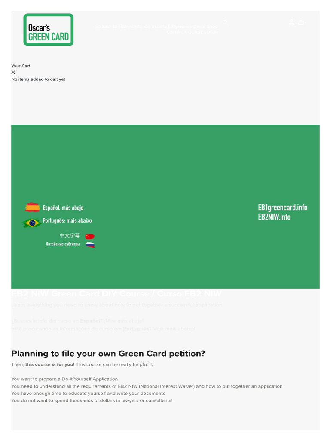The image size is (330, 440).
Task: Click the Oscar's Green Card logo
Action: [x=48, y=30]
